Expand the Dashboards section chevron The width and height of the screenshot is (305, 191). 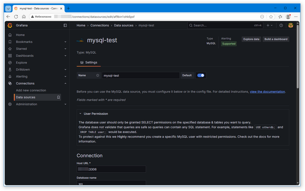(65, 56)
